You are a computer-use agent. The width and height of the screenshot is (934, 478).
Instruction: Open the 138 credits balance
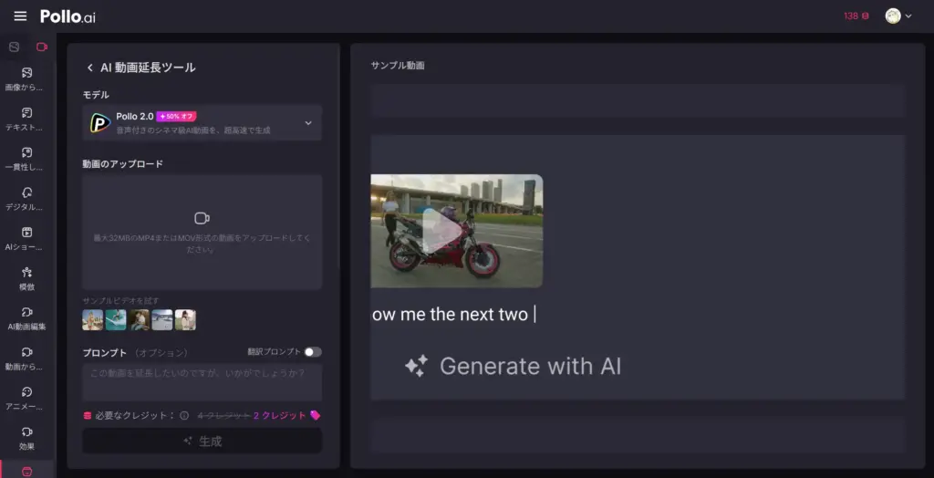click(x=856, y=16)
